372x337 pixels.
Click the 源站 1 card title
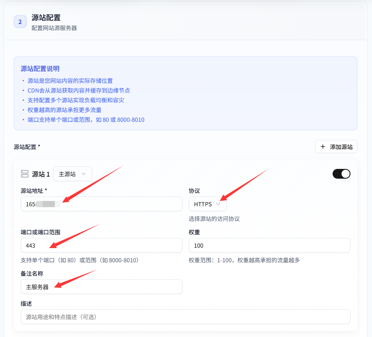point(41,174)
